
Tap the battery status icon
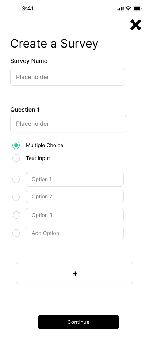pyautogui.click(x=137, y=8)
